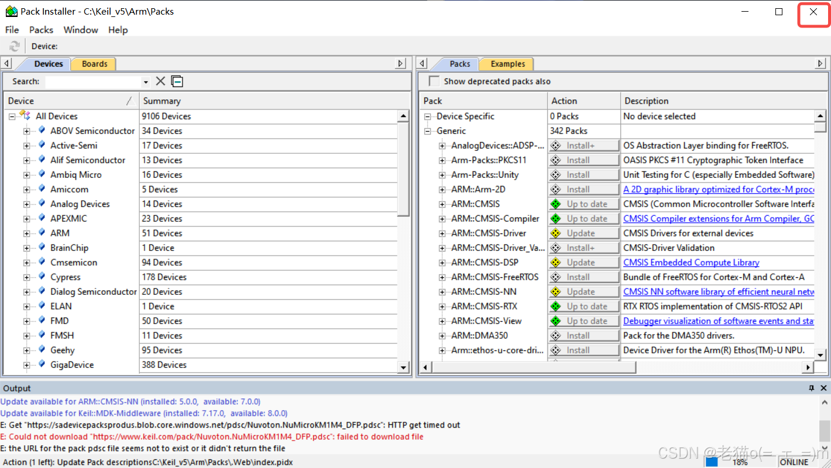Open the Packs menu
Image resolution: width=831 pixels, height=468 pixels.
tap(41, 30)
